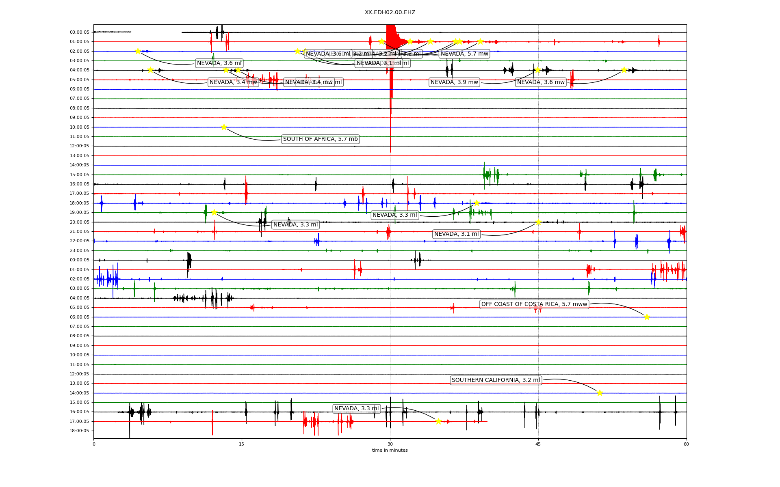Click the NEVADA, 3.9 mw annotation
This screenshot has height=487, width=780.
454,82
